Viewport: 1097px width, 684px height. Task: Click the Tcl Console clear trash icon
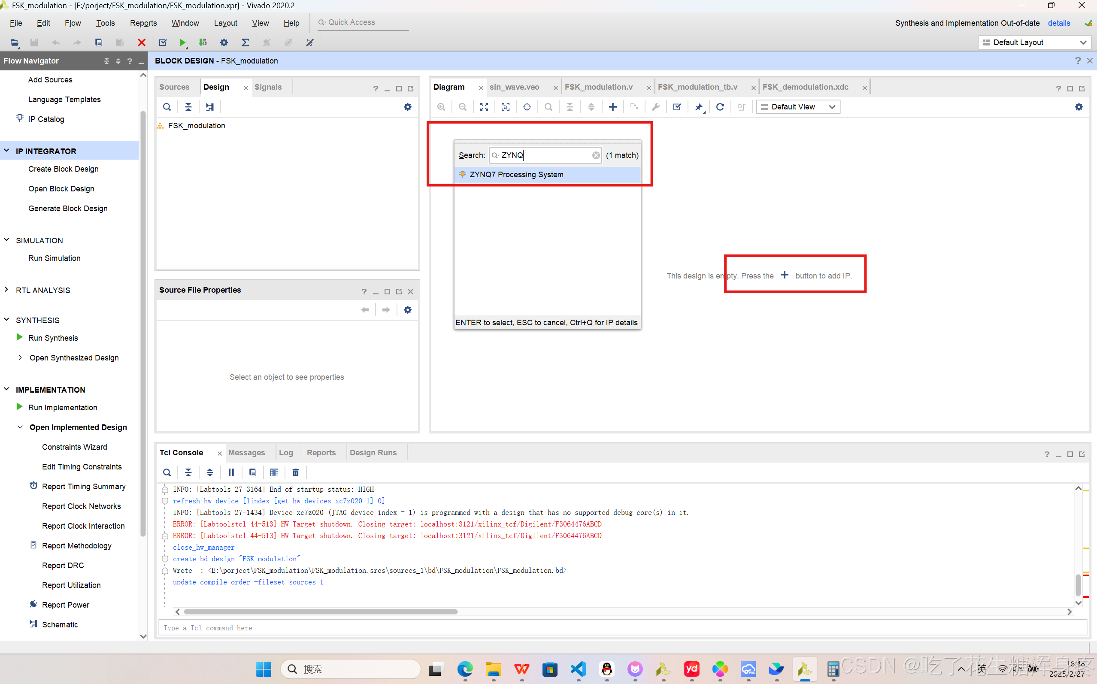click(x=295, y=472)
